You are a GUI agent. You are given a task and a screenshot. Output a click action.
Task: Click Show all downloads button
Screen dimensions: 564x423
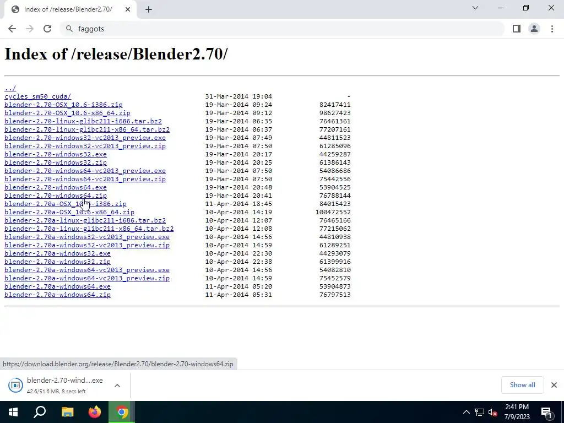522,385
